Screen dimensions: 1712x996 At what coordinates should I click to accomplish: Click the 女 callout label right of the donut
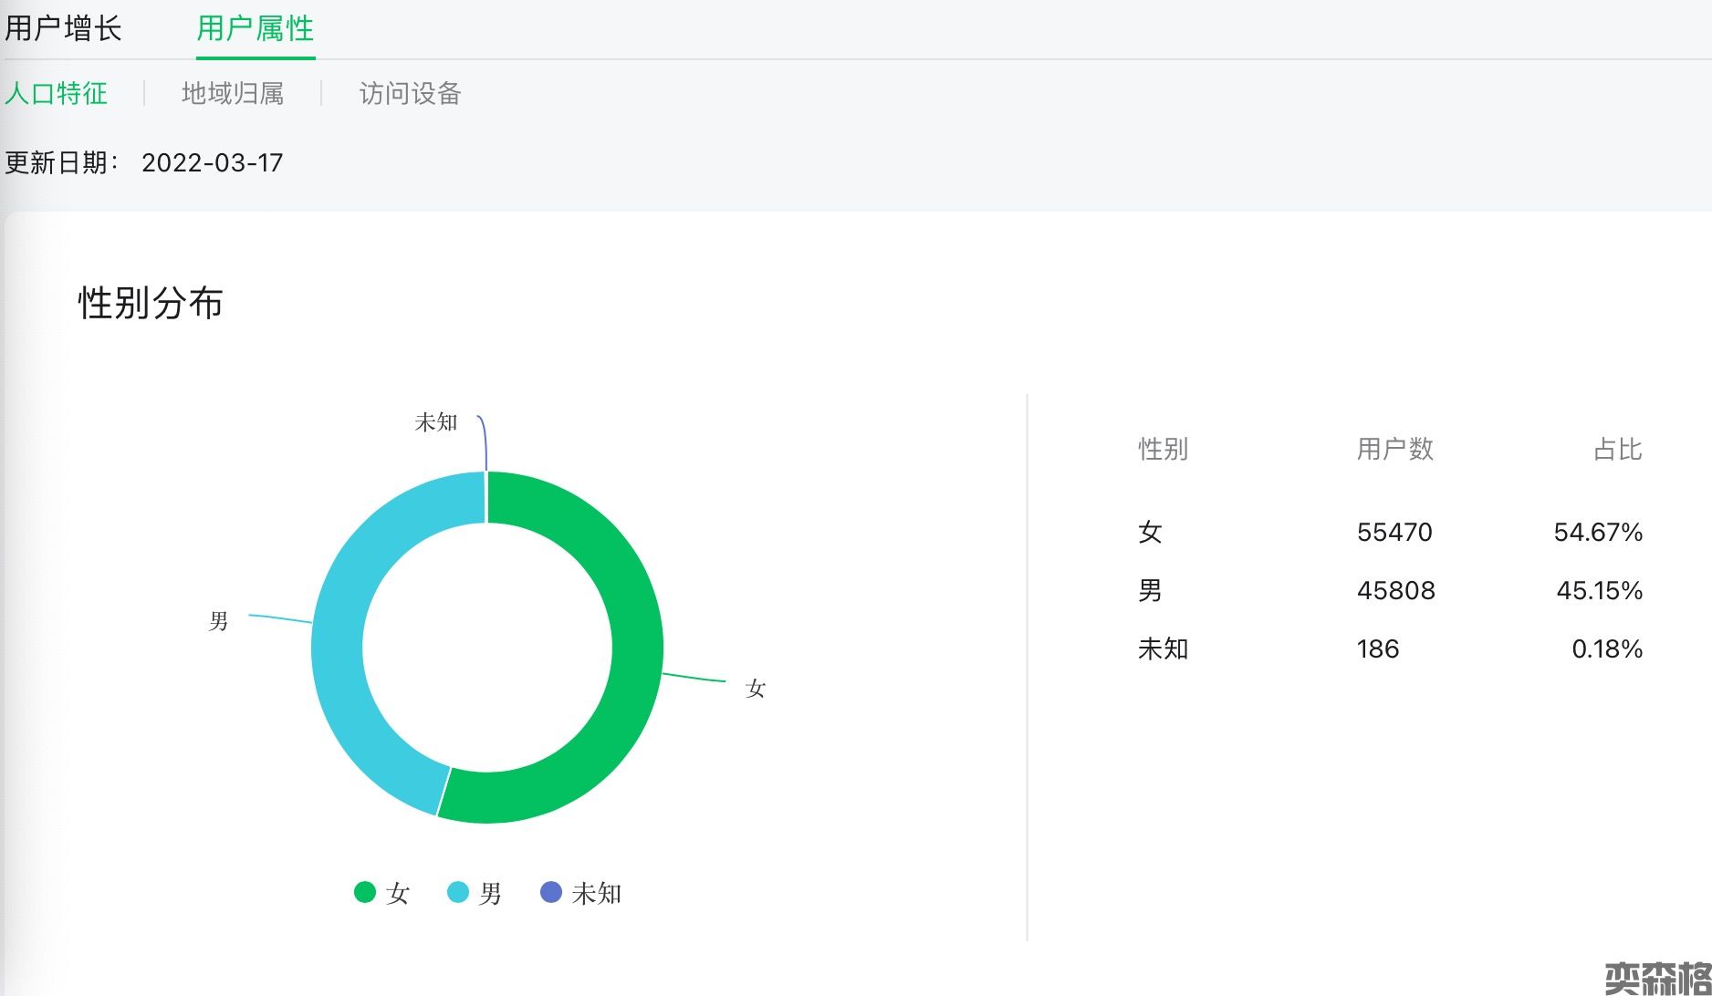(755, 689)
